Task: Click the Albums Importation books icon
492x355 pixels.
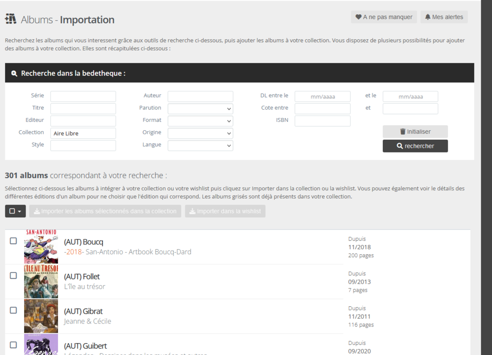Action: [11, 19]
